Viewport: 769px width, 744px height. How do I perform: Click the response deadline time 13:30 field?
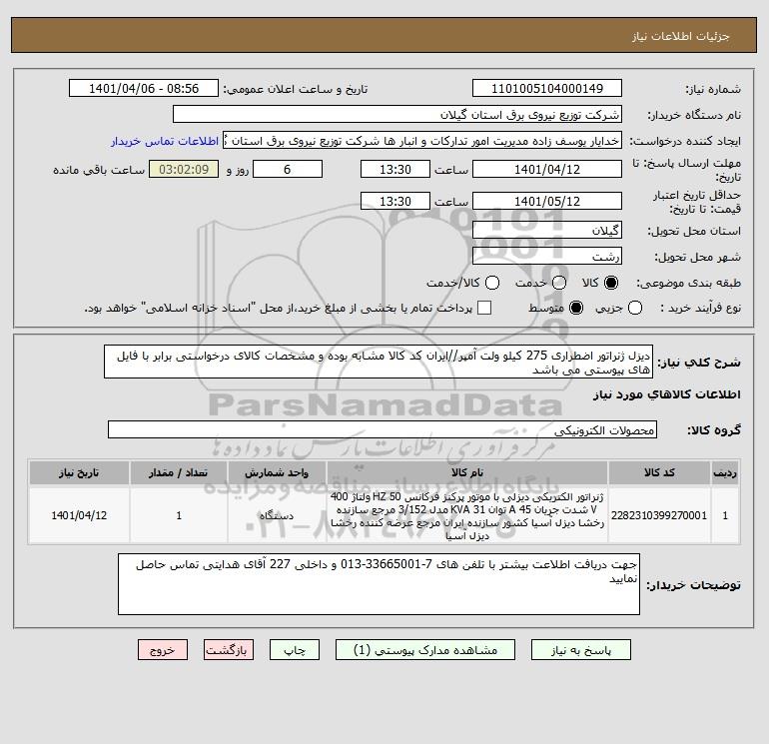pyautogui.click(x=395, y=170)
